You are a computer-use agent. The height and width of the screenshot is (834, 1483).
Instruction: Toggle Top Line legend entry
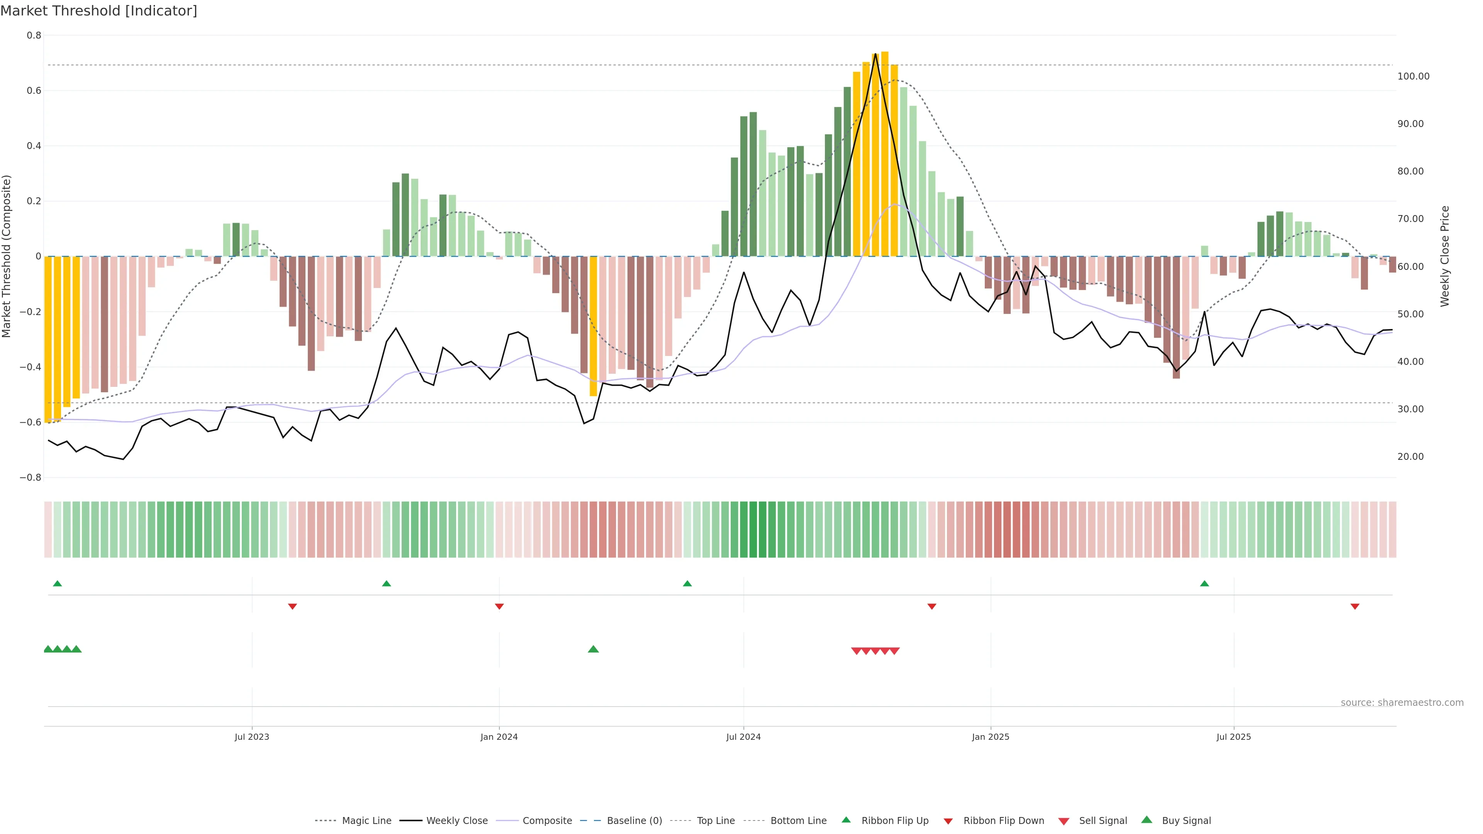[716, 821]
